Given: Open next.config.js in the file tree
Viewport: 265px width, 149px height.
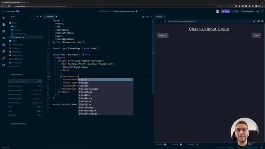Looking at the screenshot, I should pos(17,55).
